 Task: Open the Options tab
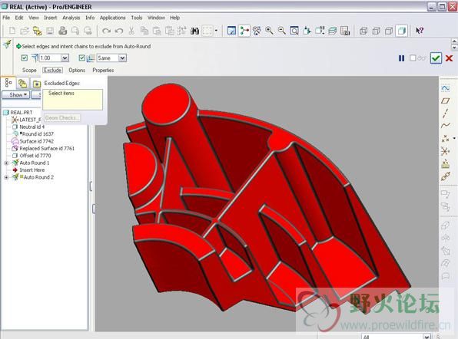coord(77,71)
